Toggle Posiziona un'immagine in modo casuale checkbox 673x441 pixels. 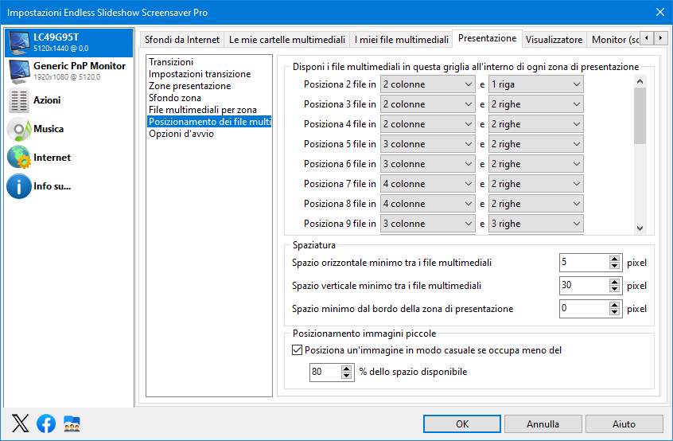pos(297,350)
